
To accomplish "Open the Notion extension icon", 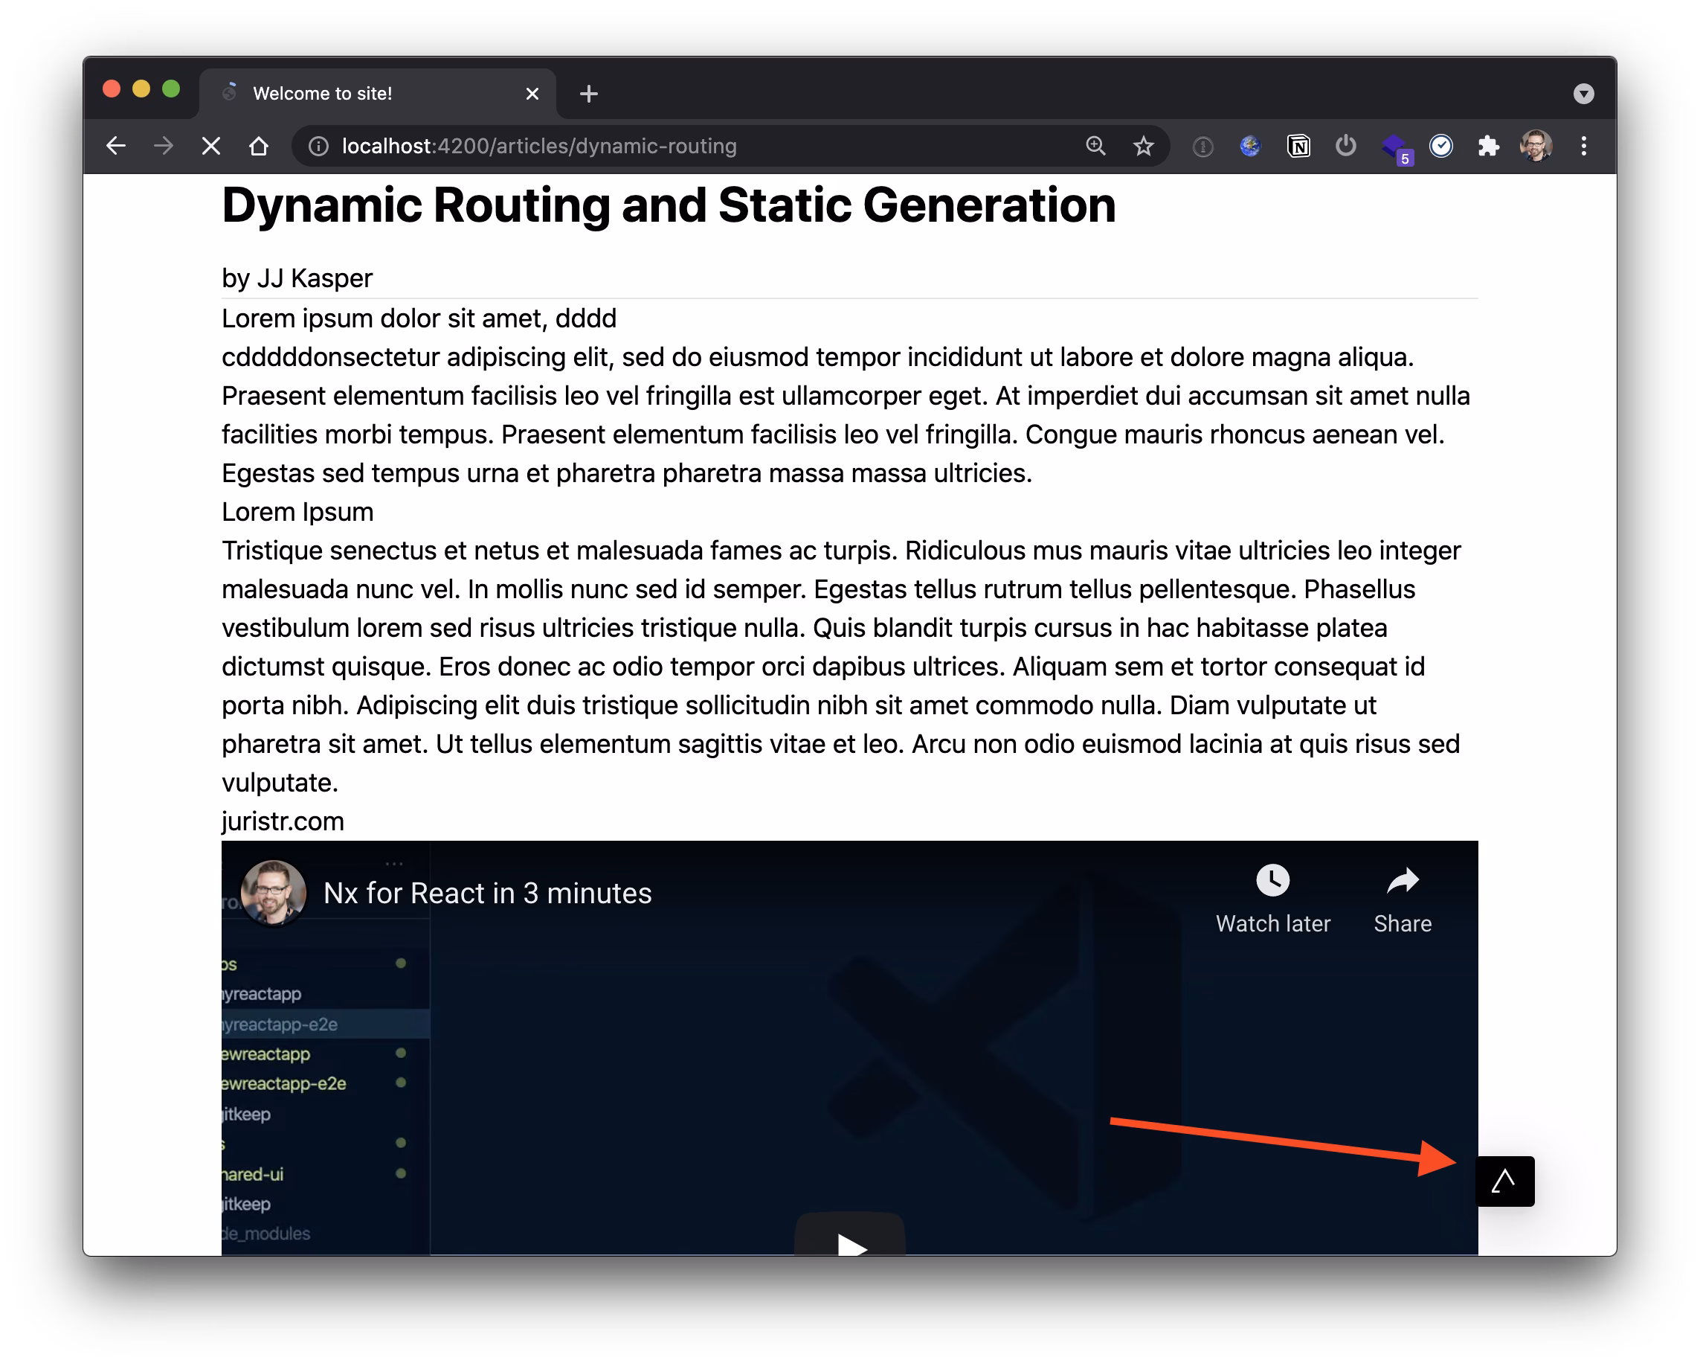I will pyautogui.click(x=1298, y=146).
